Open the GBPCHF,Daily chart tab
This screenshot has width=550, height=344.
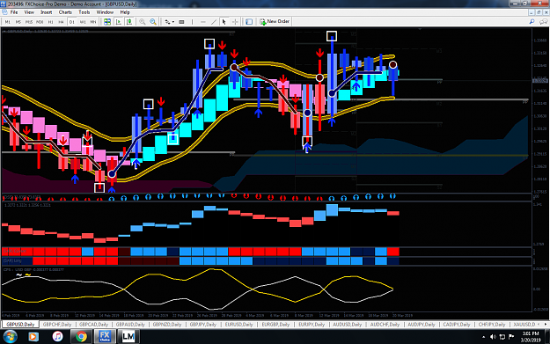(x=57, y=325)
